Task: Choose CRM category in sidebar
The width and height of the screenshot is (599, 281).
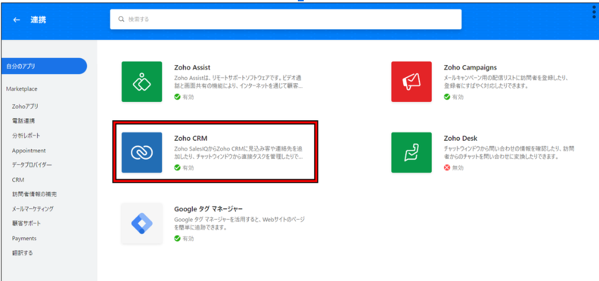Action: click(18, 180)
